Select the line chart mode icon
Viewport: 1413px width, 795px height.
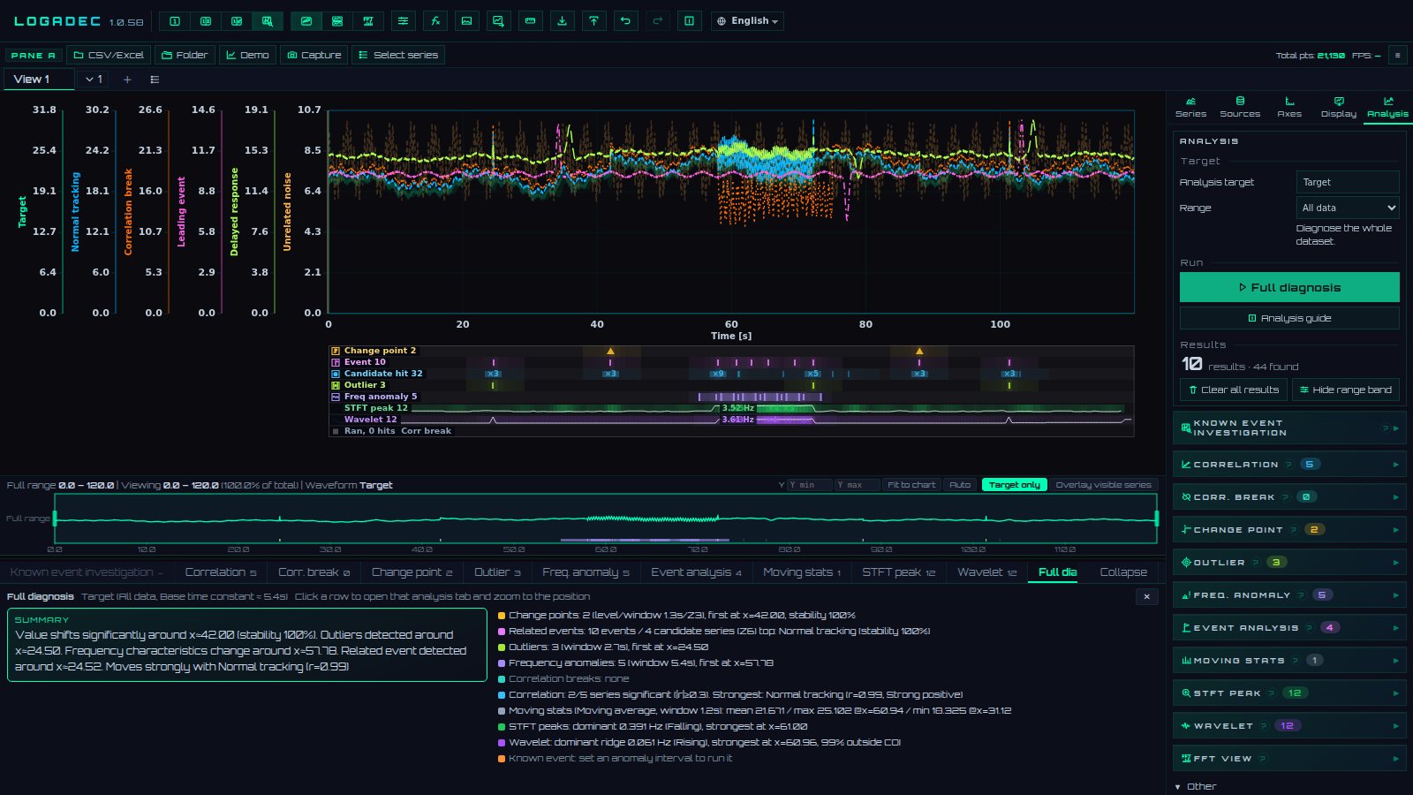(x=306, y=21)
